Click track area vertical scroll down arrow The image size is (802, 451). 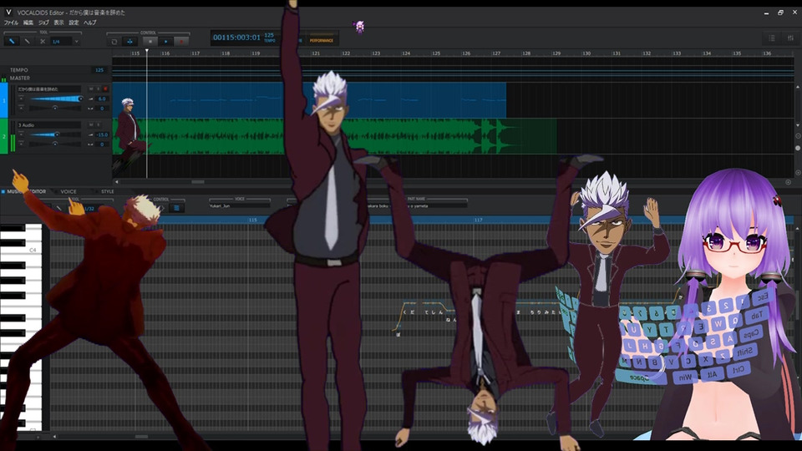797,124
